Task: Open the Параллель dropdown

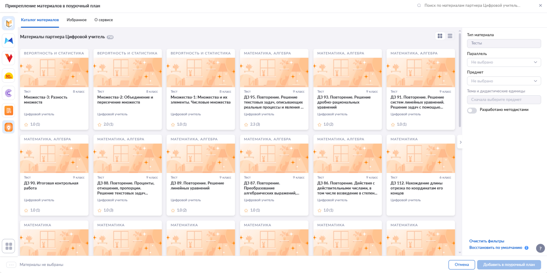Action: [504, 62]
